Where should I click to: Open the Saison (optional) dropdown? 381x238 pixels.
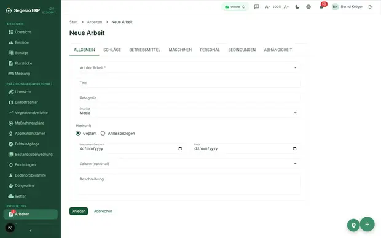click(x=189, y=164)
